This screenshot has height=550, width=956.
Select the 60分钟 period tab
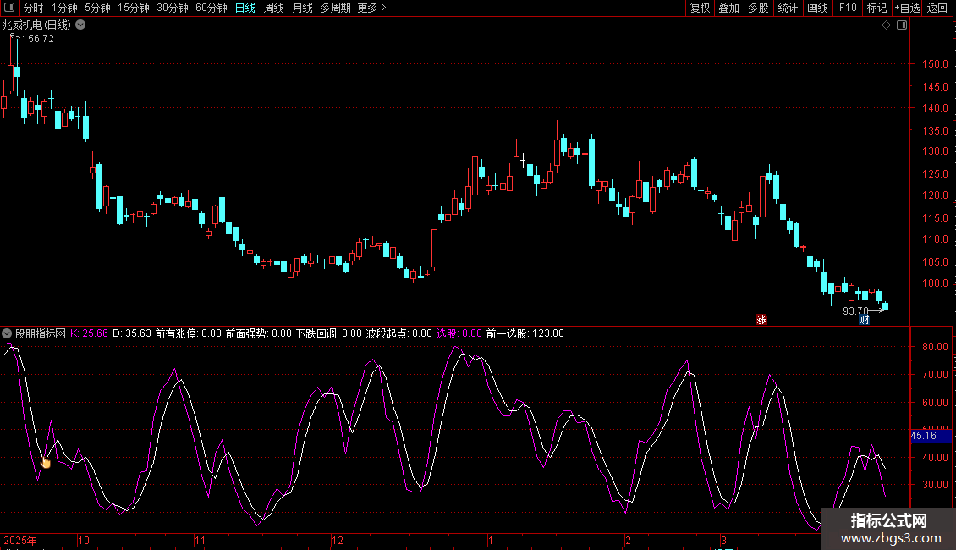(211, 8)
